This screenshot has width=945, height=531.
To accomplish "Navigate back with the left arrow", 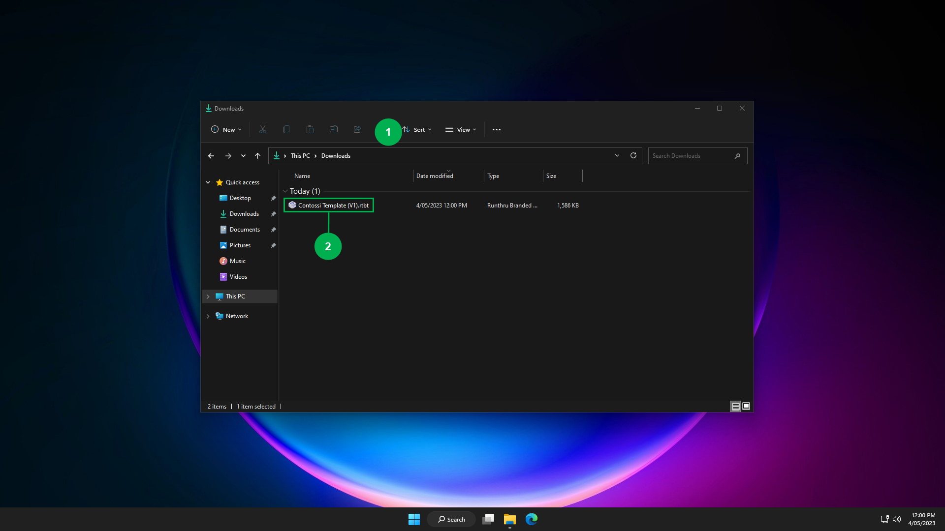I will click(x=211, y=156).
